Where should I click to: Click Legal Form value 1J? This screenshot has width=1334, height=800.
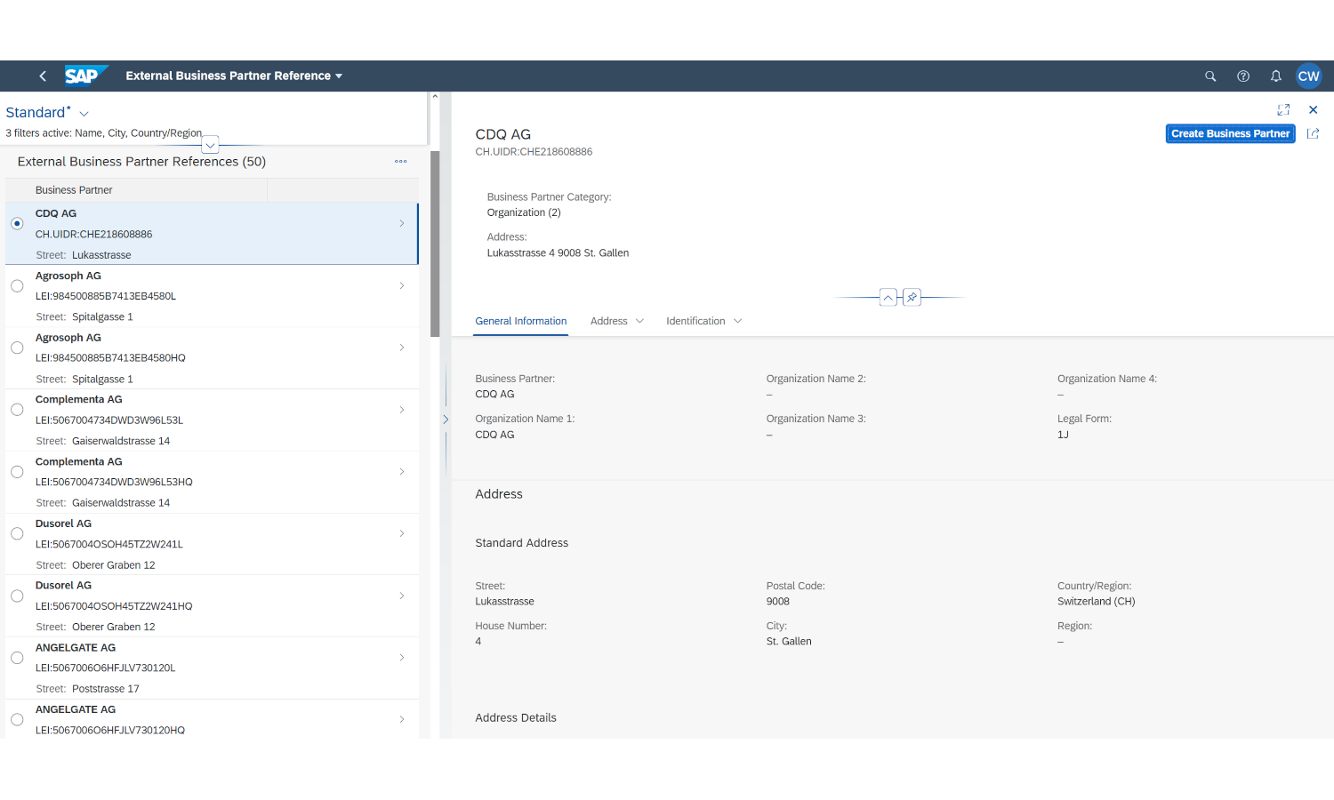click(x=1063, y=435)
